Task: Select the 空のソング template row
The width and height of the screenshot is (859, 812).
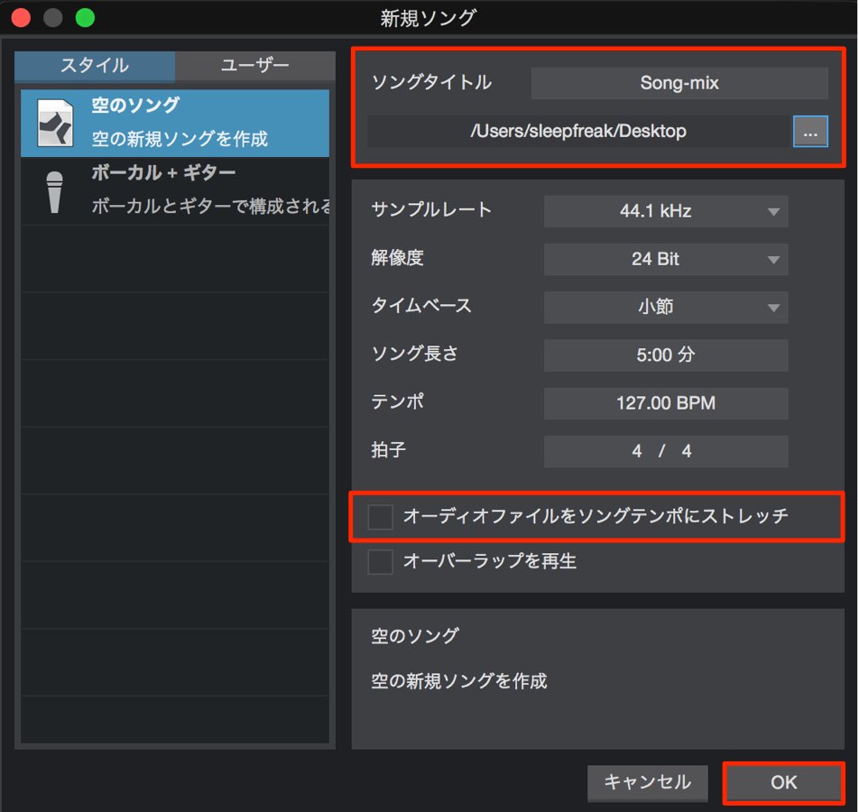Action: click(x=175, y=124)
